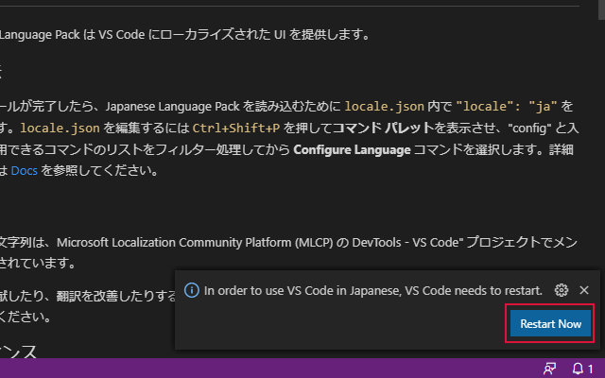The image size is (605, 378).
Task: Click the locale.json code before 内で
Action: point(384,106)
